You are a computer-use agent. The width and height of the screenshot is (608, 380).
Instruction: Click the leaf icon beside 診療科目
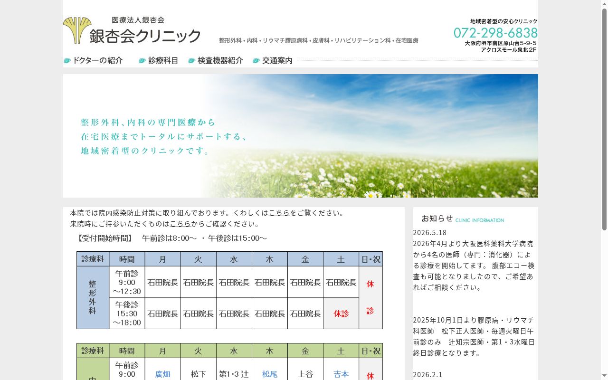(142, 61)
